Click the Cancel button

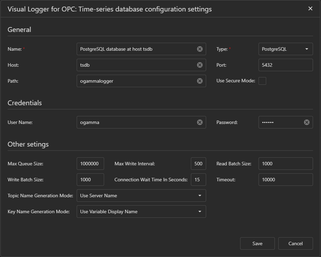click(295, 243)
